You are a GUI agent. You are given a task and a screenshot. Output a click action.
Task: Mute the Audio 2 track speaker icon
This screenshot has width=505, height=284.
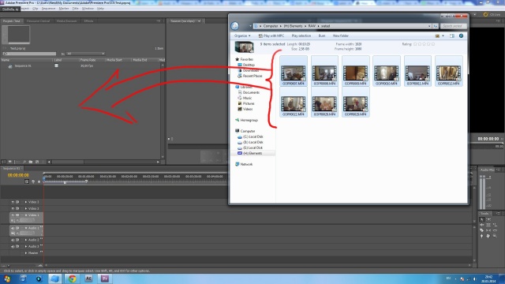pos(13,240)
